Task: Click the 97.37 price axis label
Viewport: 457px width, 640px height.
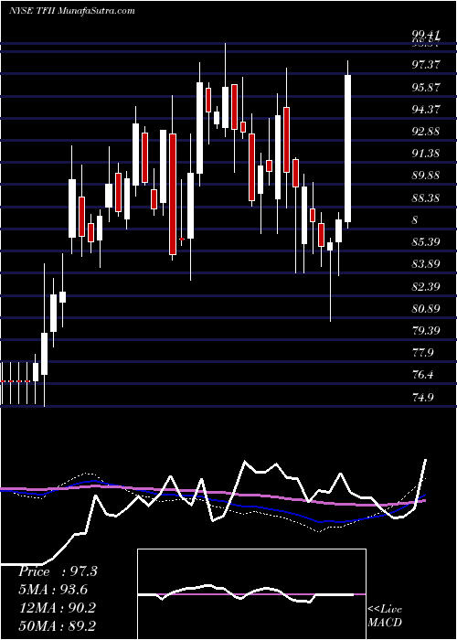Action: click(426, 65)
